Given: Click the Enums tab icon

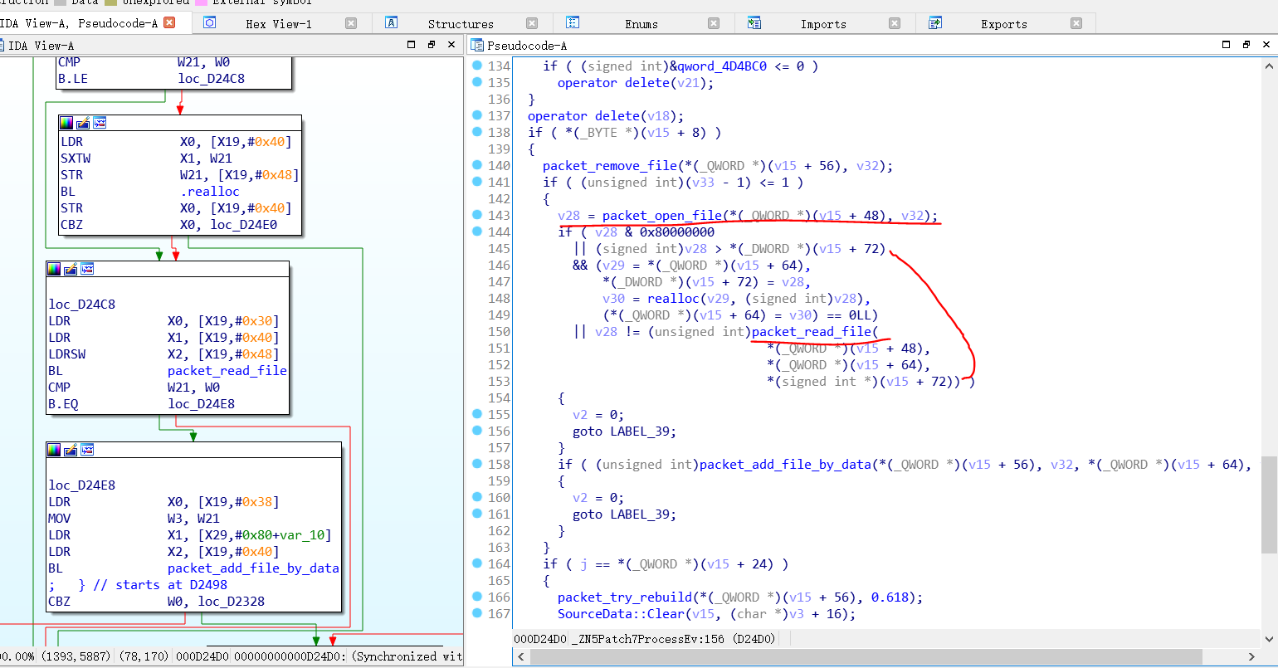Looking at the screenshot, I should tap(573, 23).
